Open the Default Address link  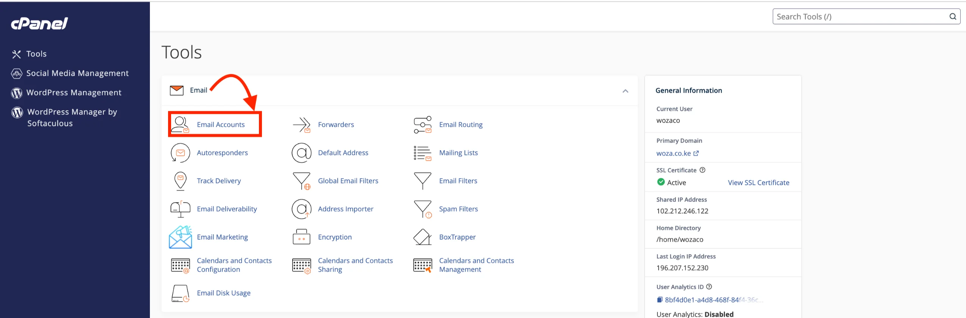click(x=343, y=153)
